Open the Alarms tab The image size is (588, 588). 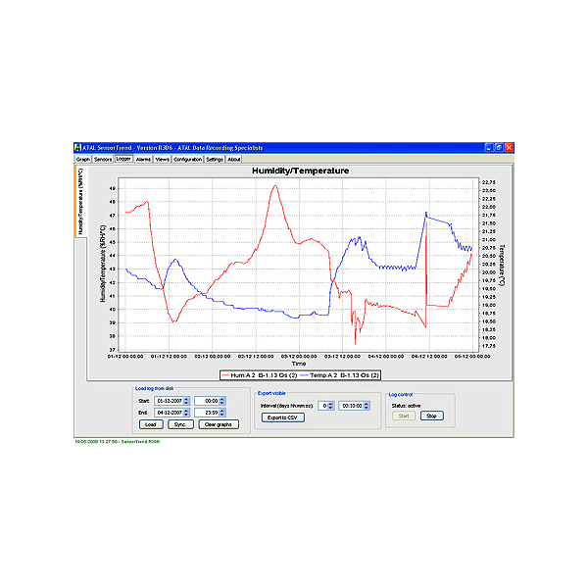coord(143,159)
